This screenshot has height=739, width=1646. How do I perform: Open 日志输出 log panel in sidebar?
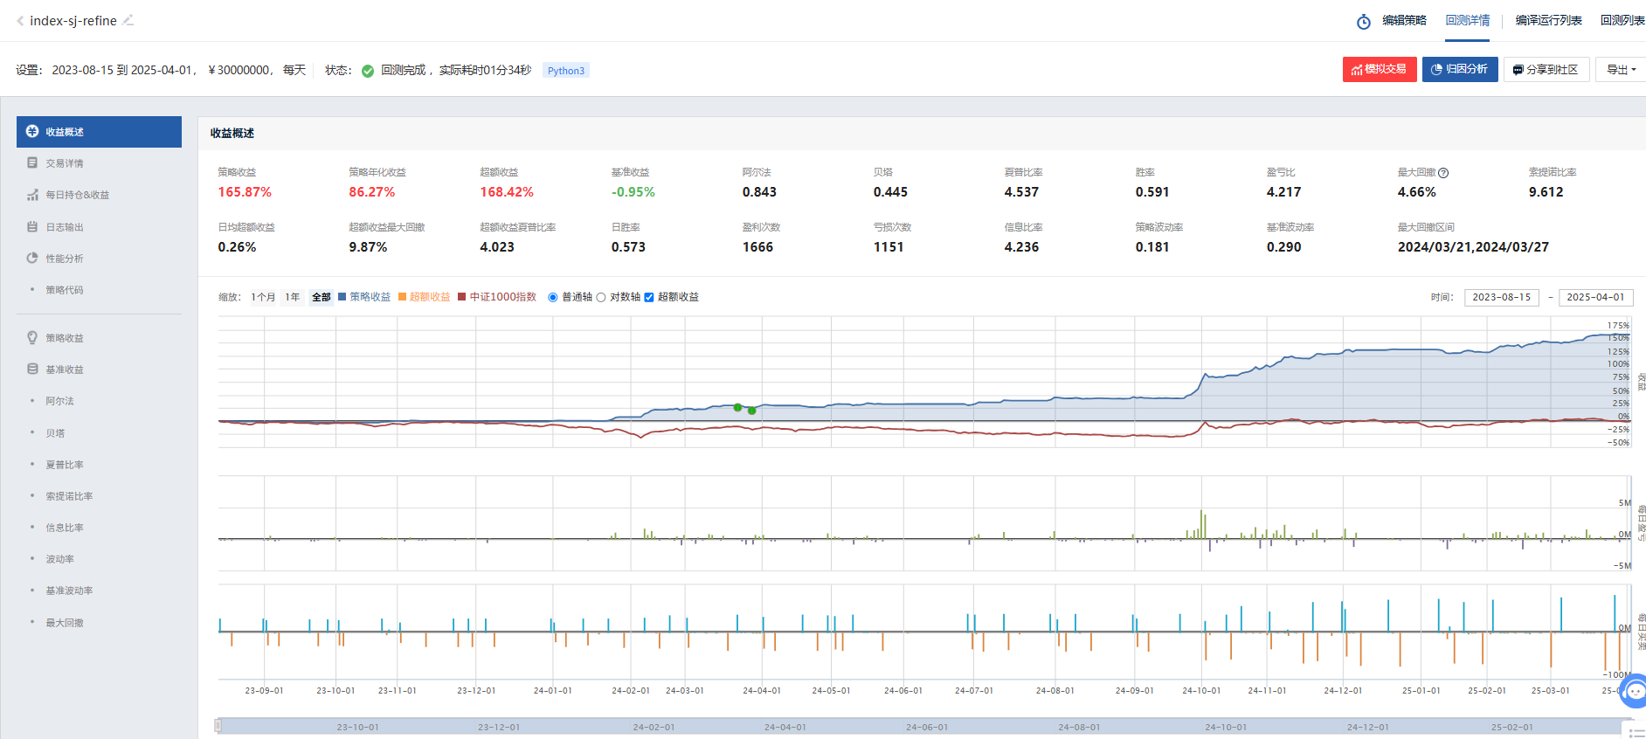65,227
